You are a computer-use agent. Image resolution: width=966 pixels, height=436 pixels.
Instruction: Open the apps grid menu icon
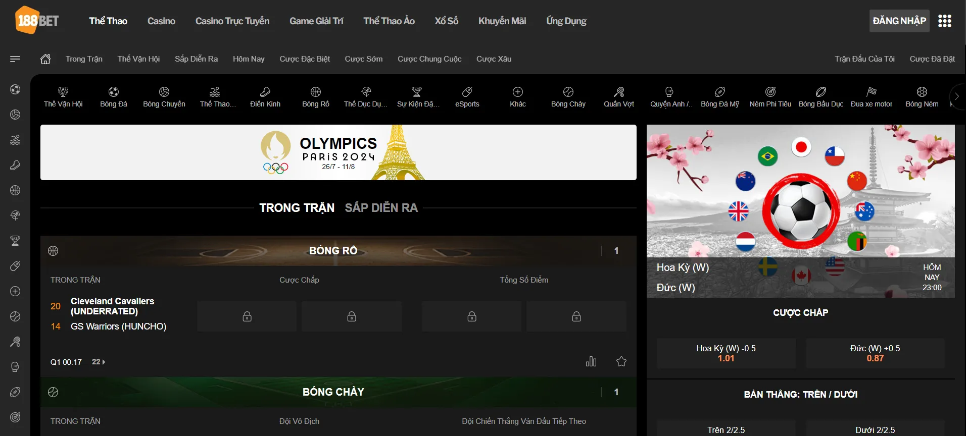[944, 21]
